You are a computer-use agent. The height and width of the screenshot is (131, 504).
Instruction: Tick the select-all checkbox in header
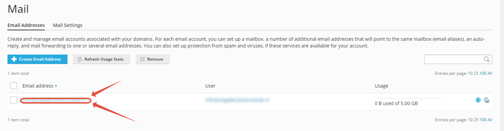tap(13, 86)
